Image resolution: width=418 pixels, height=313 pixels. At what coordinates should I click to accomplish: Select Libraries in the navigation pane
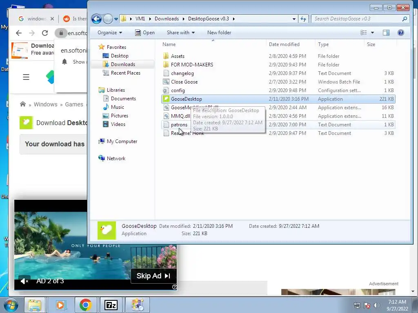(x=116, y=90)
